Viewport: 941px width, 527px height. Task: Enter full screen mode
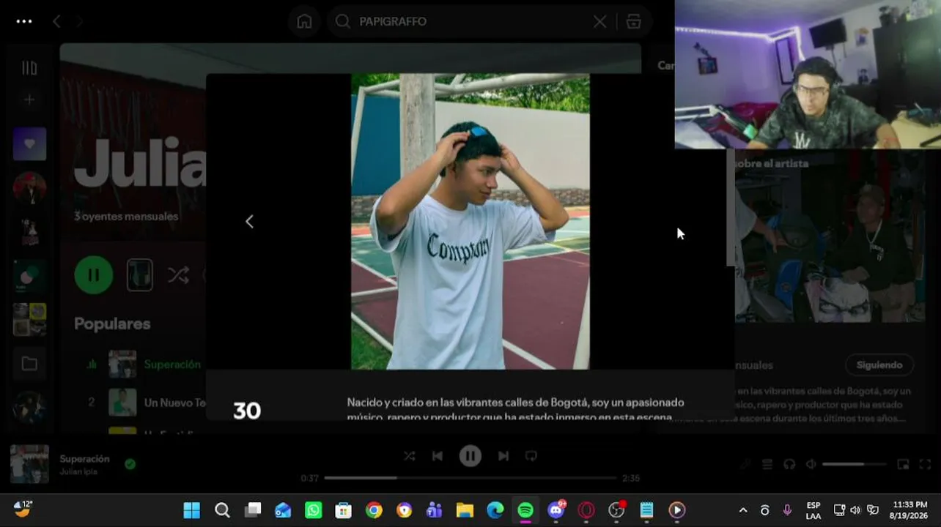[925, 464]
